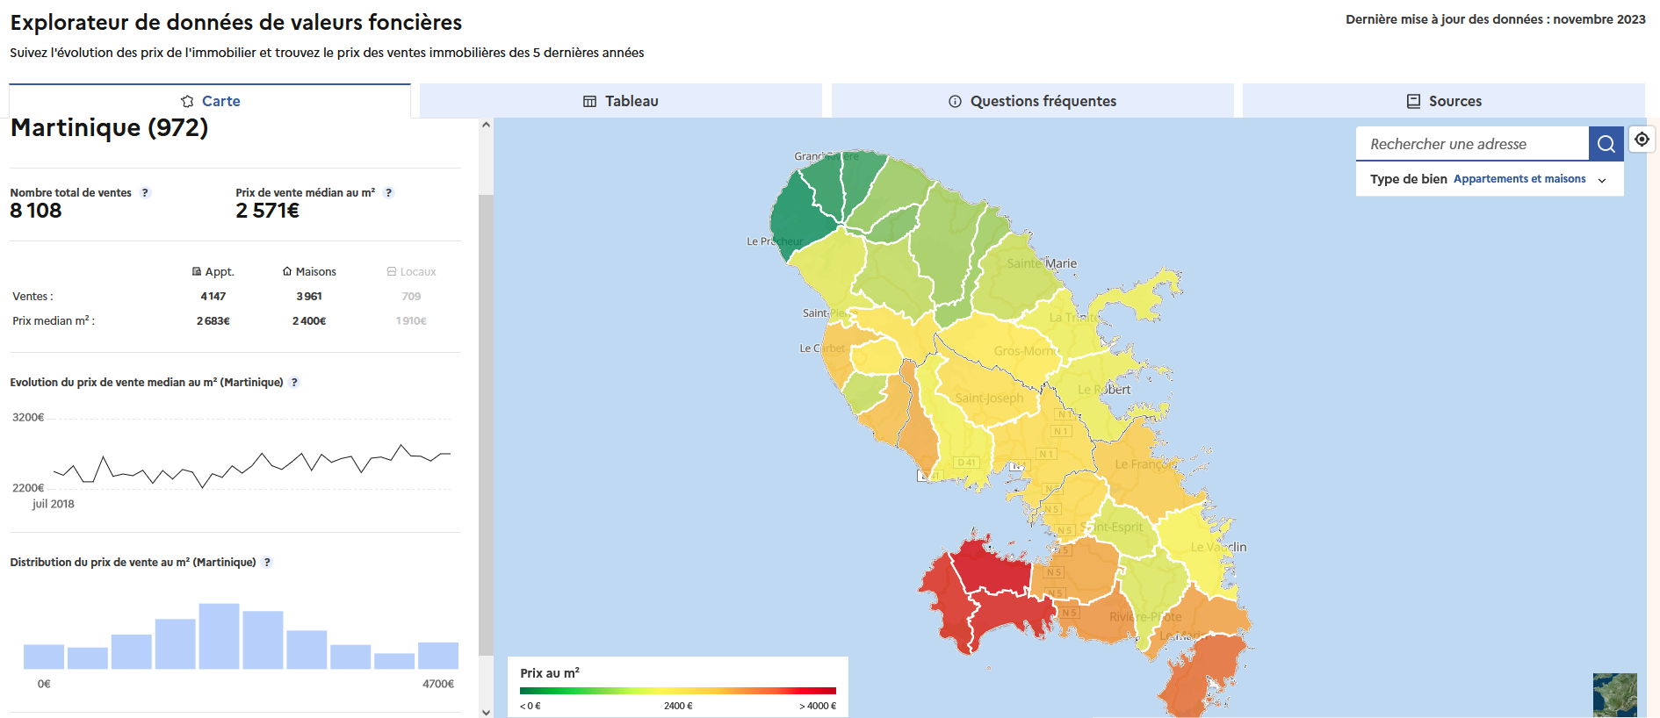Image resolution: width=1660 pixels, height=718 pixels.
Task: Toggle the Locaux property type filter
Action: (411, 272)
